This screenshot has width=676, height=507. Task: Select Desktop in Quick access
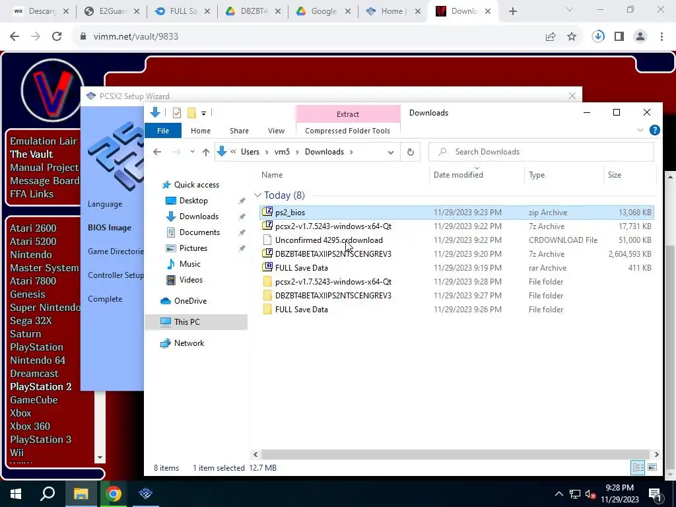point(193,201)
